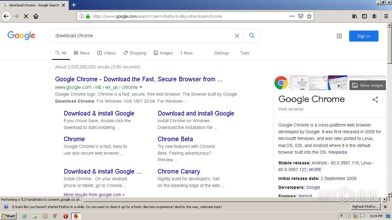Image resolution: width=392 pixels, height=220 pixels.
Task: Launch Chrome from the taskbar
Action: click(x=55, y=216)
